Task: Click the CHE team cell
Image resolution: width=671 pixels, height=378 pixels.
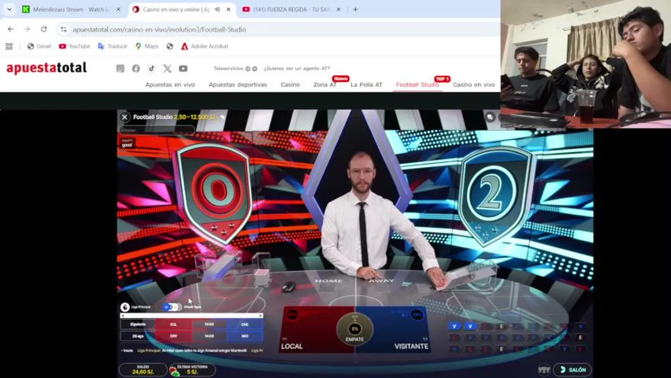Action: click(x=245, y=324)
